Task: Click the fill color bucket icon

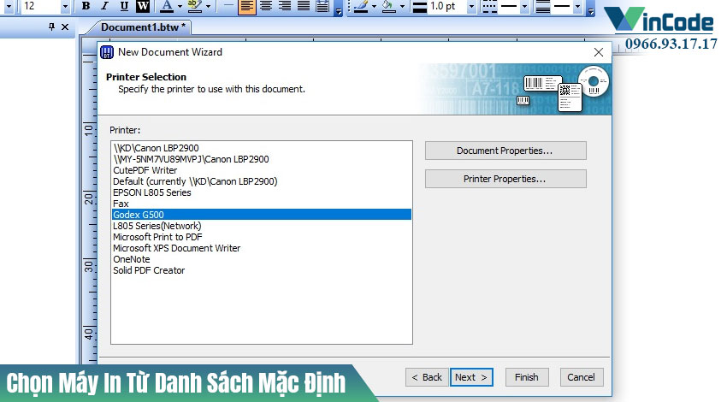Action: (x=388, y=6)
